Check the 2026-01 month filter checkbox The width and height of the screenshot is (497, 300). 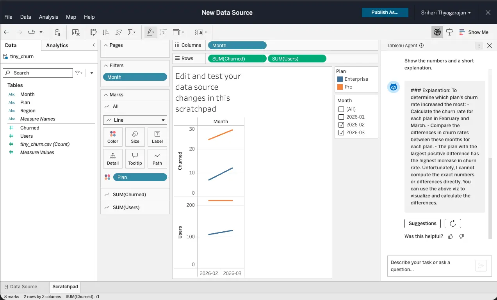(x=341, y=117)
